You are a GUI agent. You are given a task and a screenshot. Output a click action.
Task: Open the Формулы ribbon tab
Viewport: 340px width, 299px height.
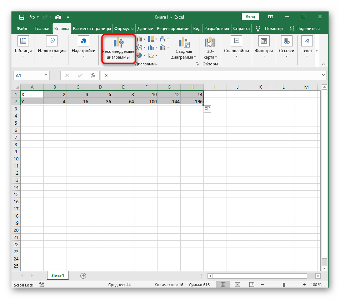(x=124, y=29)
